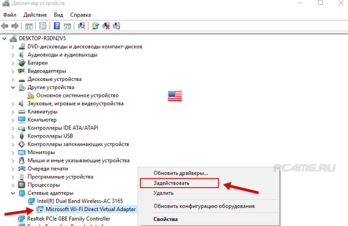Open Help via the blue question-mark icon
The image size is (348, 226).
(x=57, y=26)
